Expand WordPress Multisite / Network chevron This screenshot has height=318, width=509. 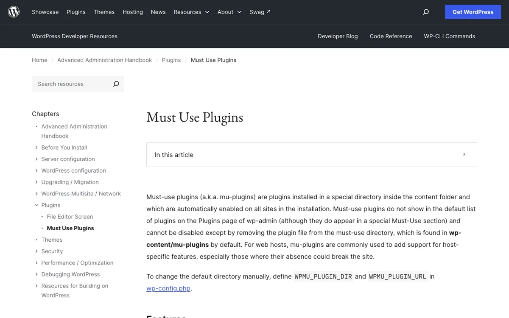(36, 193)
